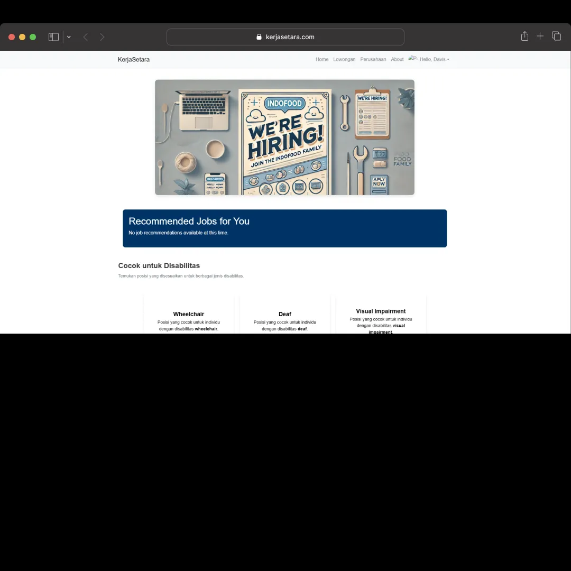The image size is (571, 571).
Task: Maximize the window using the green button
Action: 33,37
